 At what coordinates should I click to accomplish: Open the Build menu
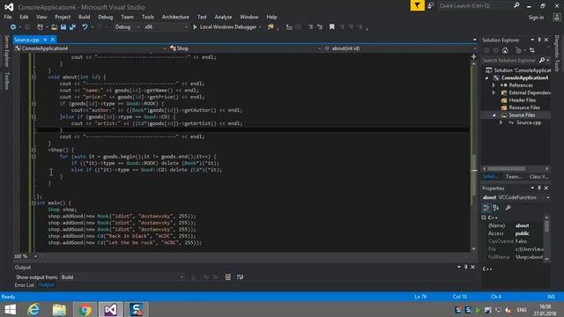pos(85,17)
